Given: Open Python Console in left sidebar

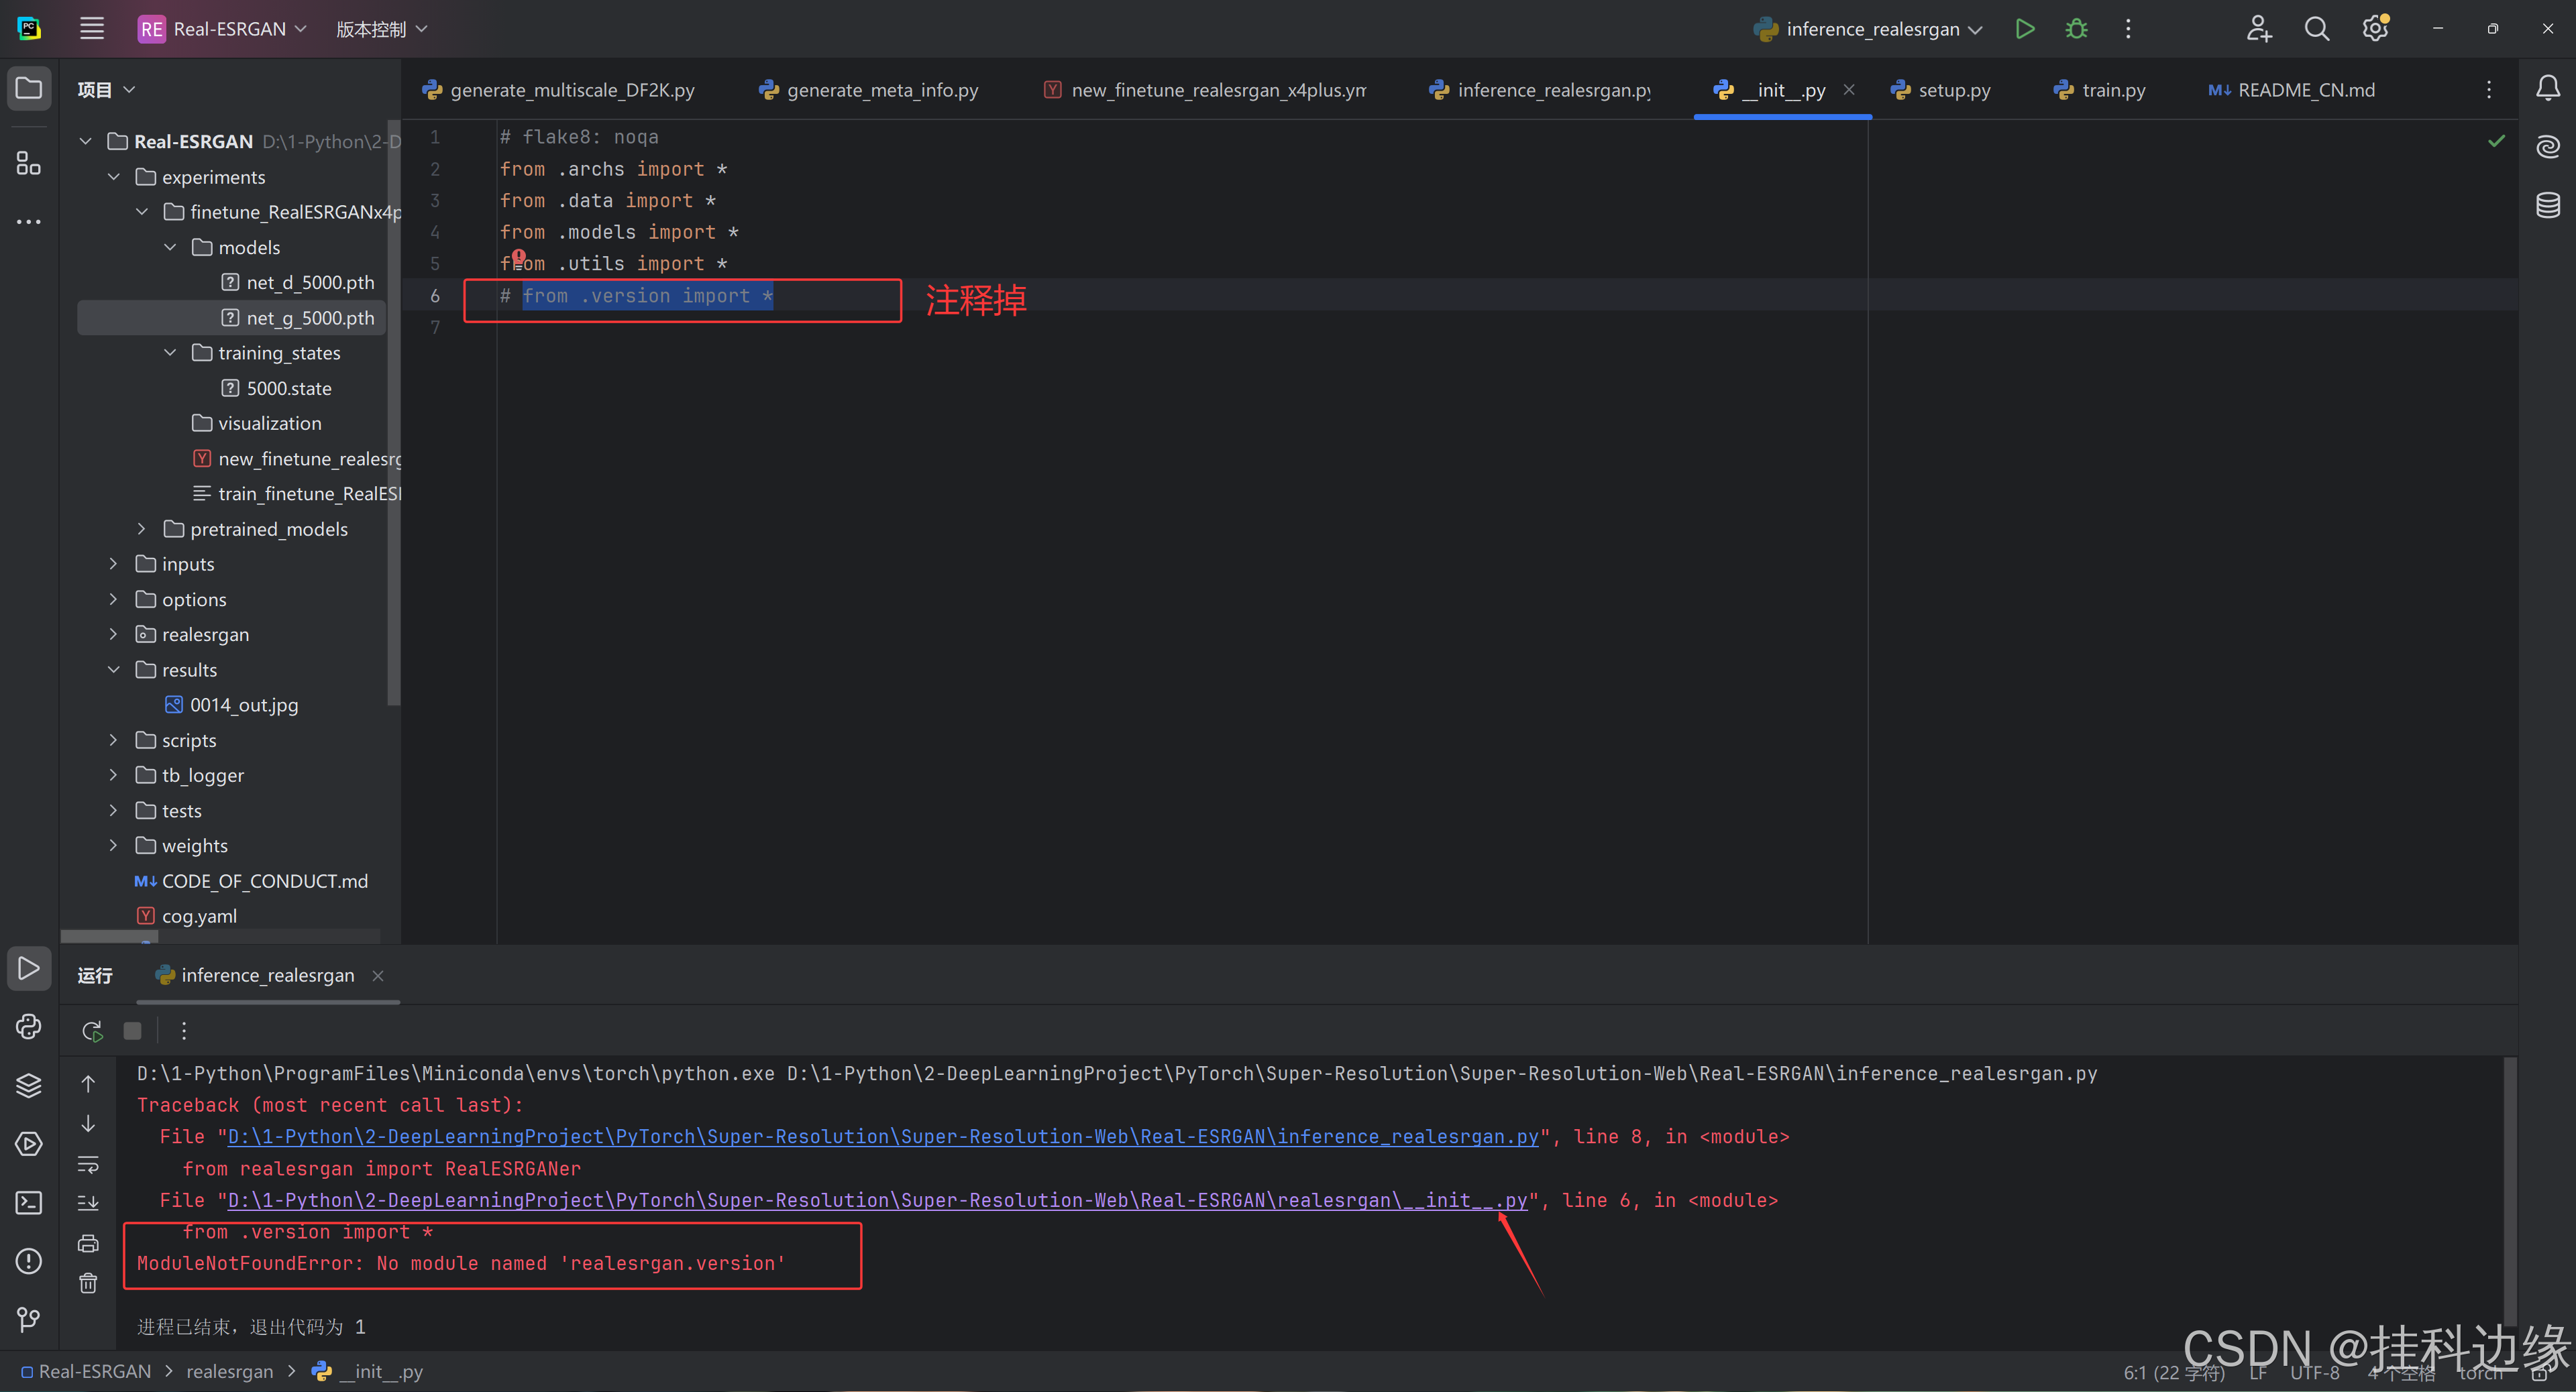Looking at the screenshot, I should (x=29, y=1027).
